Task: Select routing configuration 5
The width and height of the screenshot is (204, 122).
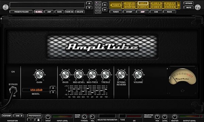Action: pyautogui.click(x=96, y=9)
